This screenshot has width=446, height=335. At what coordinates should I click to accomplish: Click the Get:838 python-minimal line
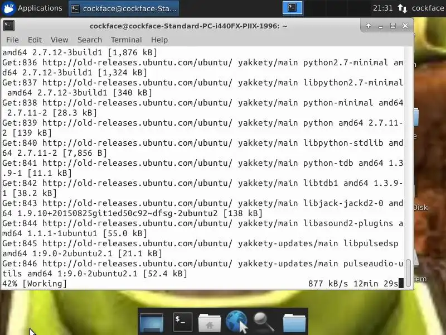[202, 108]
